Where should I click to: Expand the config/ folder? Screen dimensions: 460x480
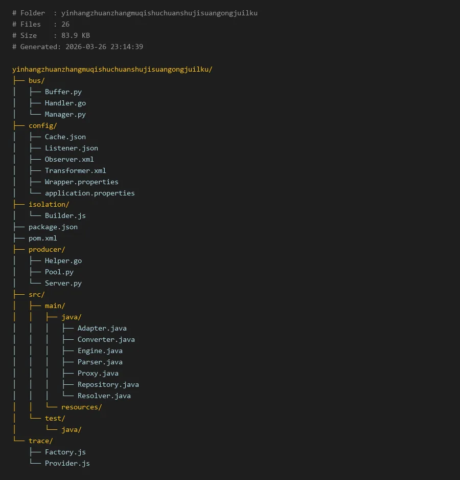42,125
